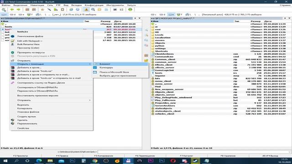Open the Инструменты menu
Screen dimensions: 292x164
click(x=115, y=5)
